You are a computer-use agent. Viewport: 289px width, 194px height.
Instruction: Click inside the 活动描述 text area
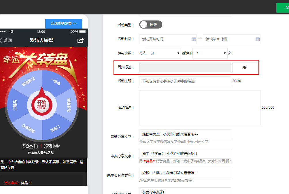point(200,108)
